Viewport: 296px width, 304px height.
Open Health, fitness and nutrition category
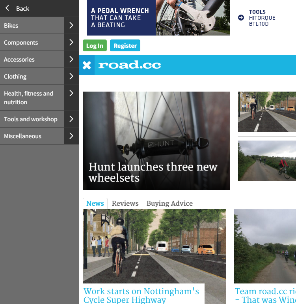click(x=32, y=98)
